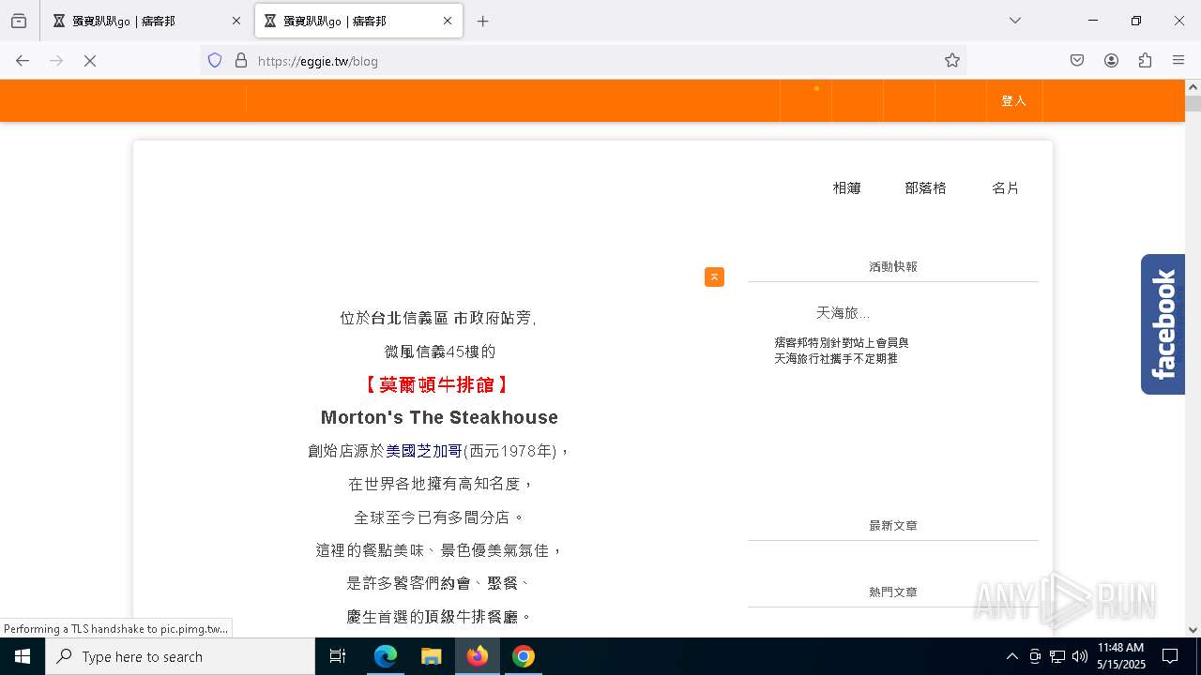Follow 美國芝加哥 hyperlink
Viewport: 1201px width, 675px height.
click(424, 451)
